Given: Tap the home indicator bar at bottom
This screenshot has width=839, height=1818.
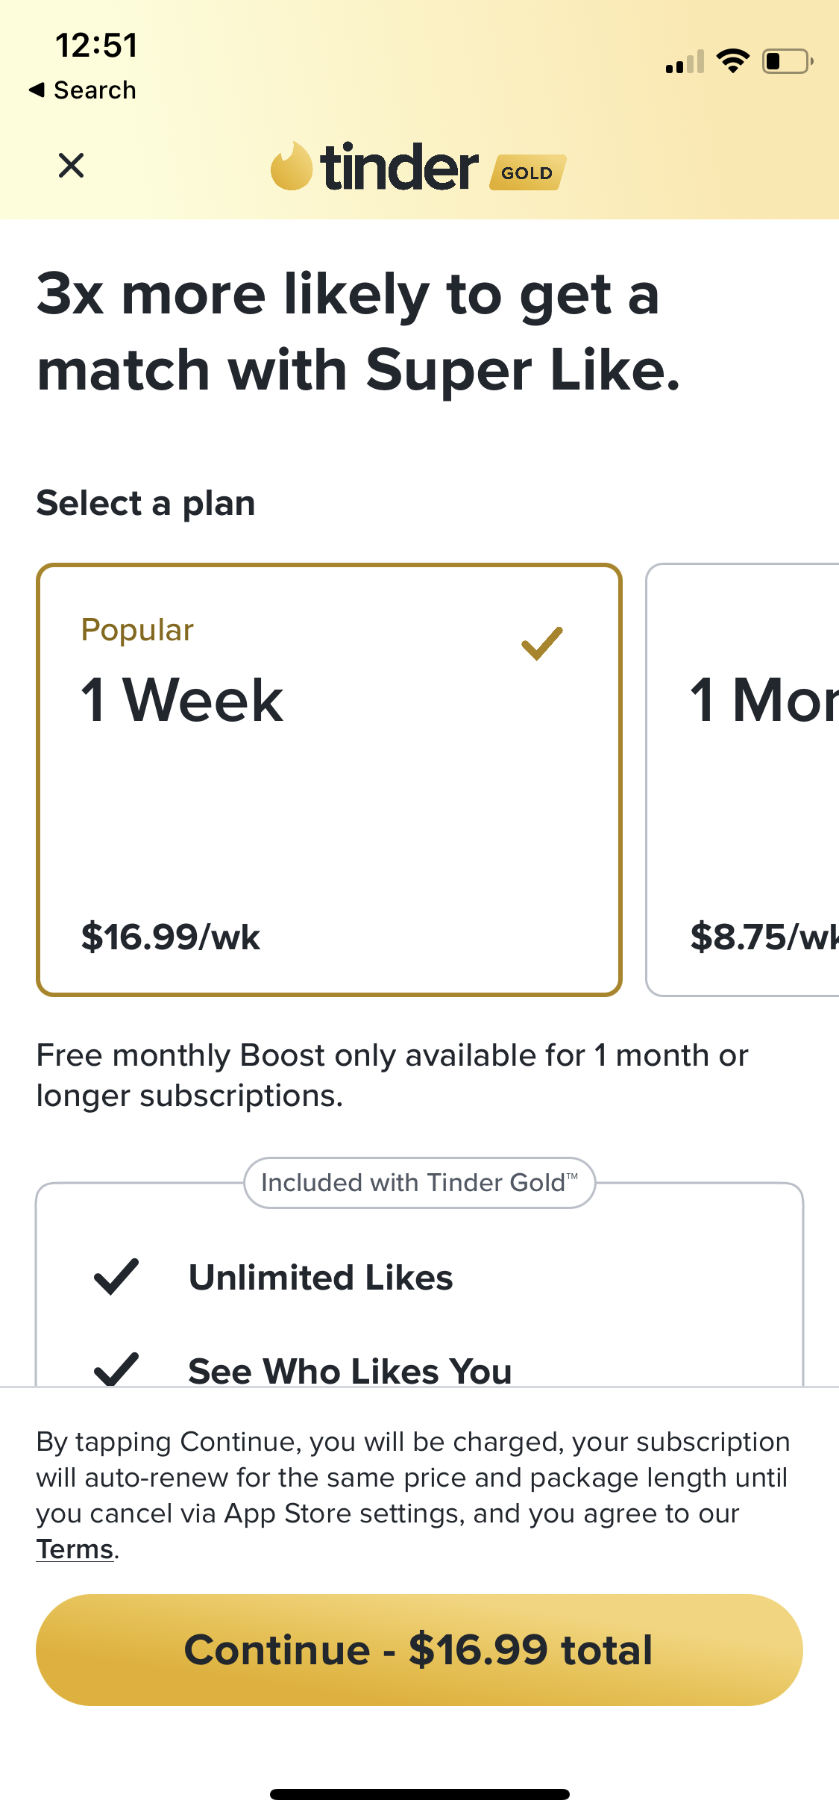Looking at the screenshot, I should 419,1794.
